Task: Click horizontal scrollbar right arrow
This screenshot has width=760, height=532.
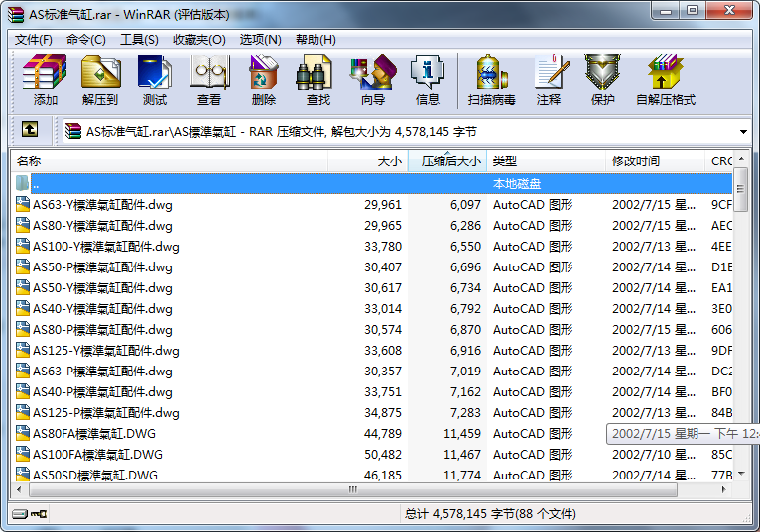Action: tap(724, 489)
